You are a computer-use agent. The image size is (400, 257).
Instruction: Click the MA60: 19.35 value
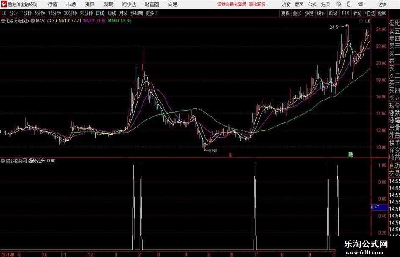120,21
